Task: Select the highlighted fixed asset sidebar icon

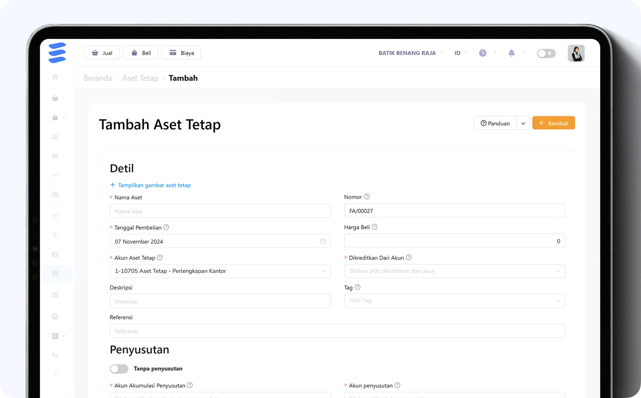Action: click(x=55, y=273)
